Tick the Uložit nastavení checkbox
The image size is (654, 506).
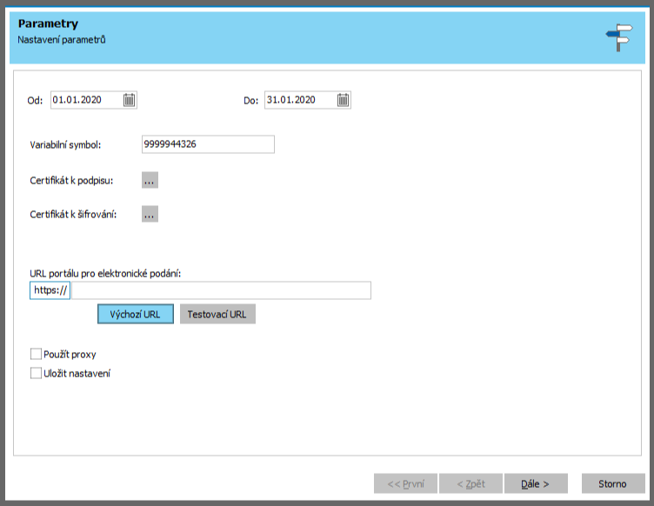[x=36, y=373]
